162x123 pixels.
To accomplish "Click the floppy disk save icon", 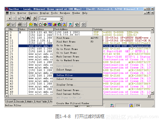I will click(13, 24).
